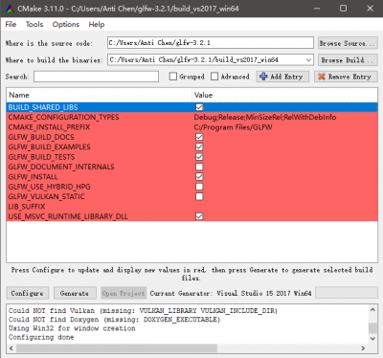Open the Options menu

pos(66,25)
